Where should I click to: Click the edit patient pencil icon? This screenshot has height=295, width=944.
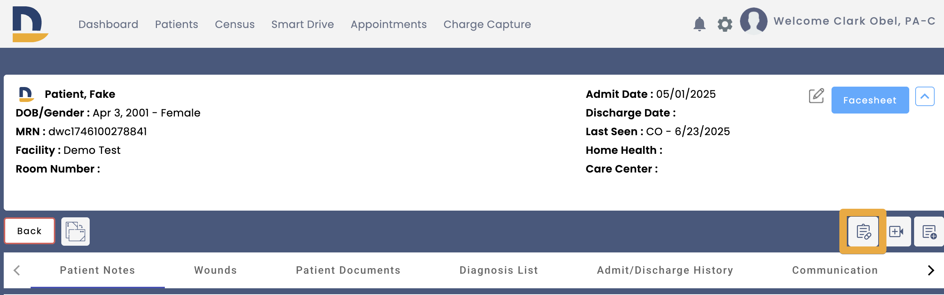tap(816, 96)
